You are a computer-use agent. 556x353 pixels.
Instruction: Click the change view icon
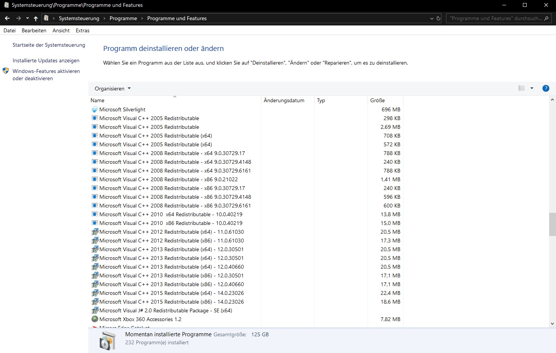[521, 88]
